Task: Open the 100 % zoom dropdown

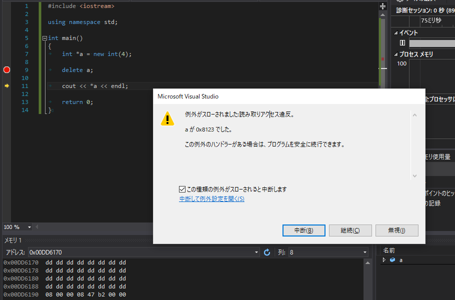Action: tap(29, 227)
